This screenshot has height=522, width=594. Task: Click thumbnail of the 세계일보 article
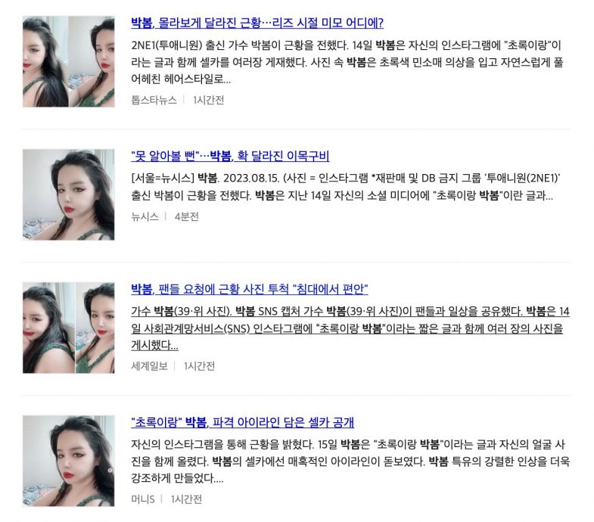pos(69,328)
